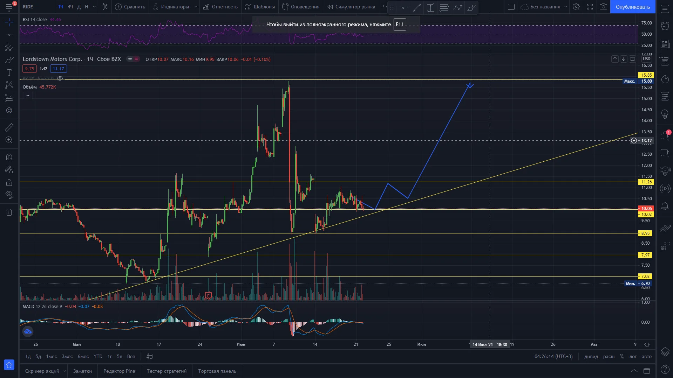Activate the zoom in tool
This screenshot has width=673, height=378.
coord(9,140)
